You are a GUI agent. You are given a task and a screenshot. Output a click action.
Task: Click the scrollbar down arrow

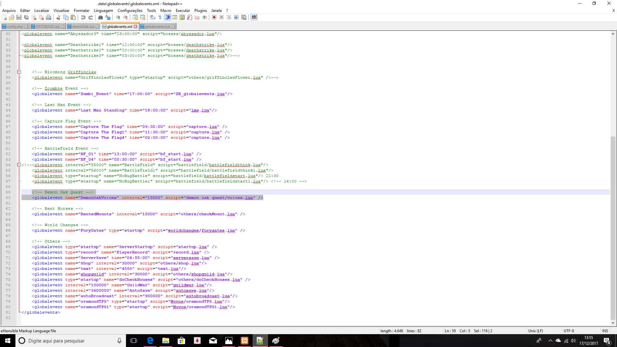(x=613, y=323)
